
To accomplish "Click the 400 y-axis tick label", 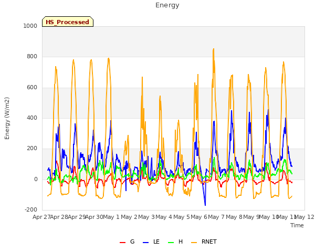I will (x=32, y=118).
